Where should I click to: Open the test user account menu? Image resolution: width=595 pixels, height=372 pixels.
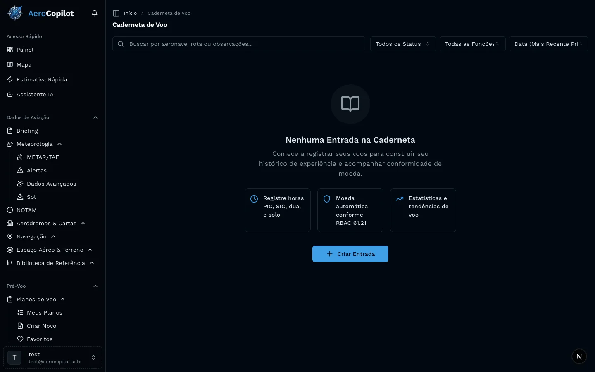point(52,358)
